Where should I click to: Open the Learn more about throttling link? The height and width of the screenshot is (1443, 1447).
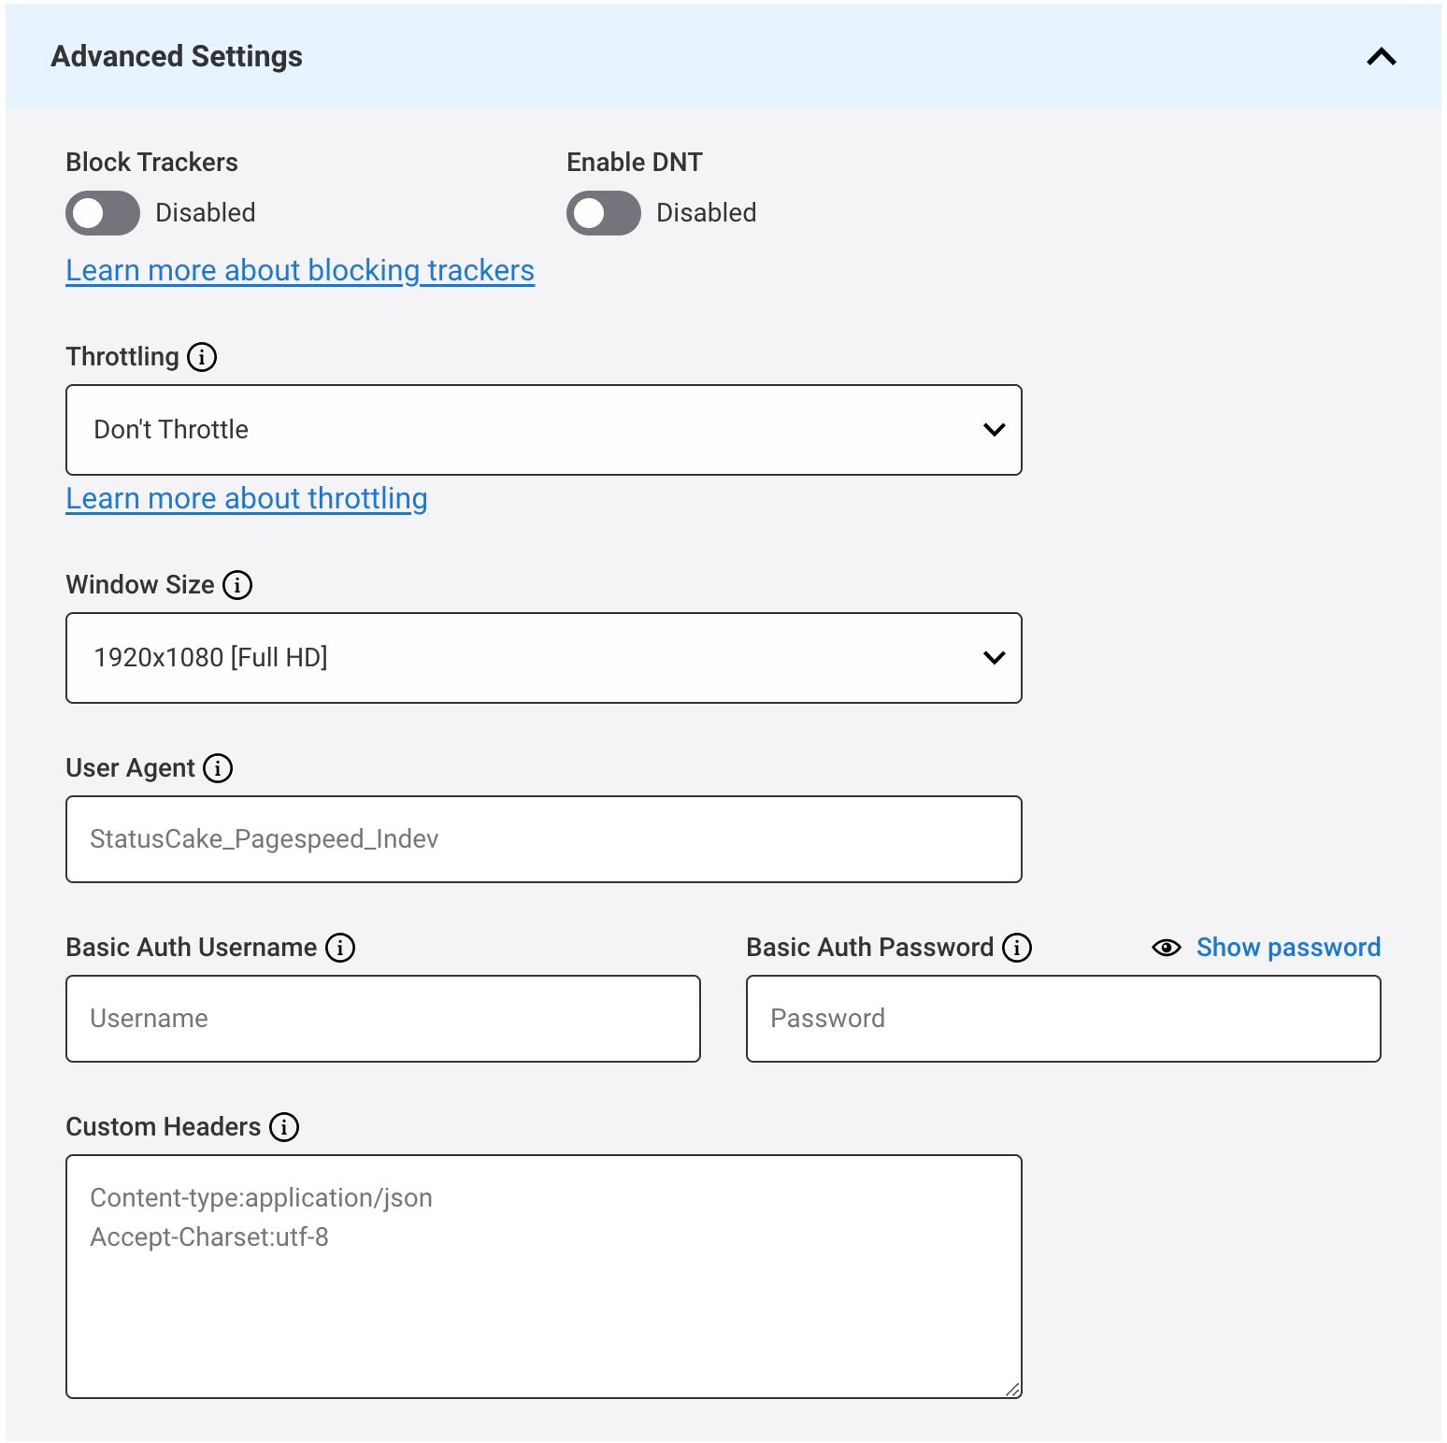point(246,498)
